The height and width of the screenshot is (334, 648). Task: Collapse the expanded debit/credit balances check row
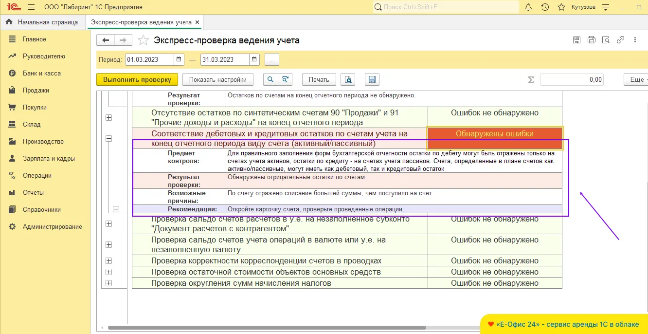click(x=108, y=139)
